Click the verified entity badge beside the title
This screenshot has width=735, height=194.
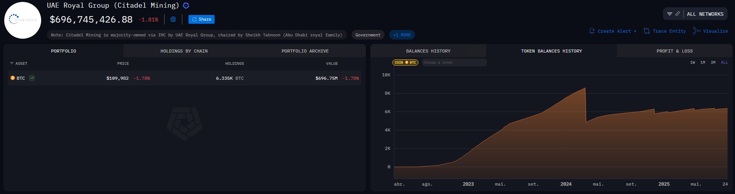186,6
